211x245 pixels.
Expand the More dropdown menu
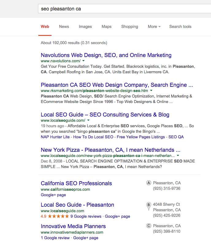pyautogui.click(x=154, y=27)
